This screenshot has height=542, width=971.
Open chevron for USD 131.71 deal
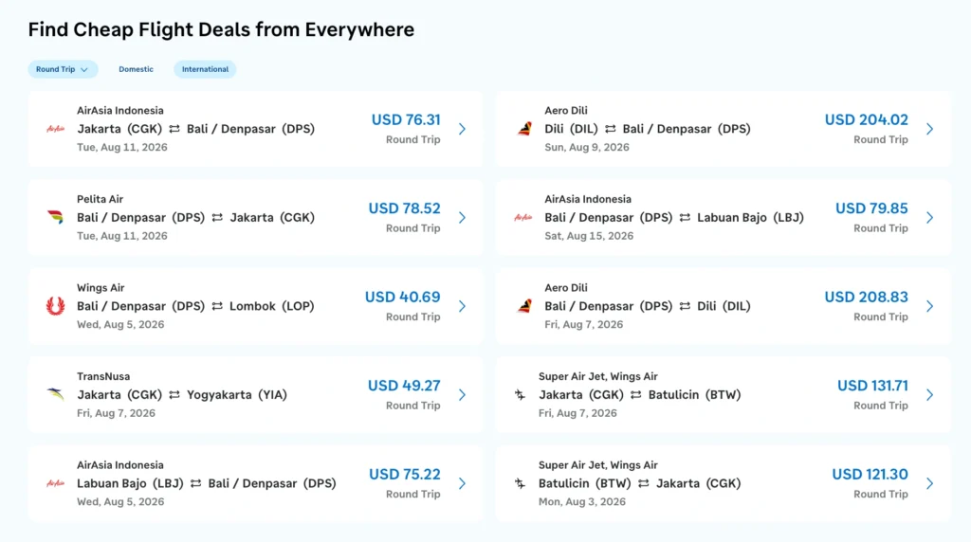coord(929,395)
